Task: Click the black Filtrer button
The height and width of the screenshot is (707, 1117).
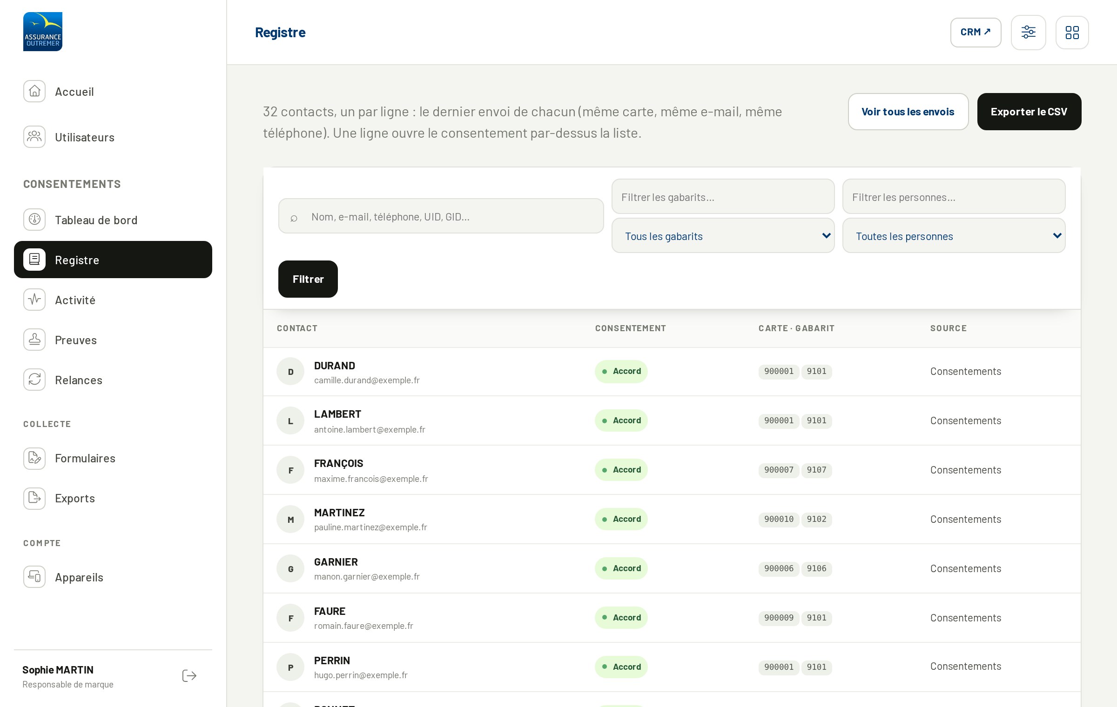Action: tap(308, 279)
